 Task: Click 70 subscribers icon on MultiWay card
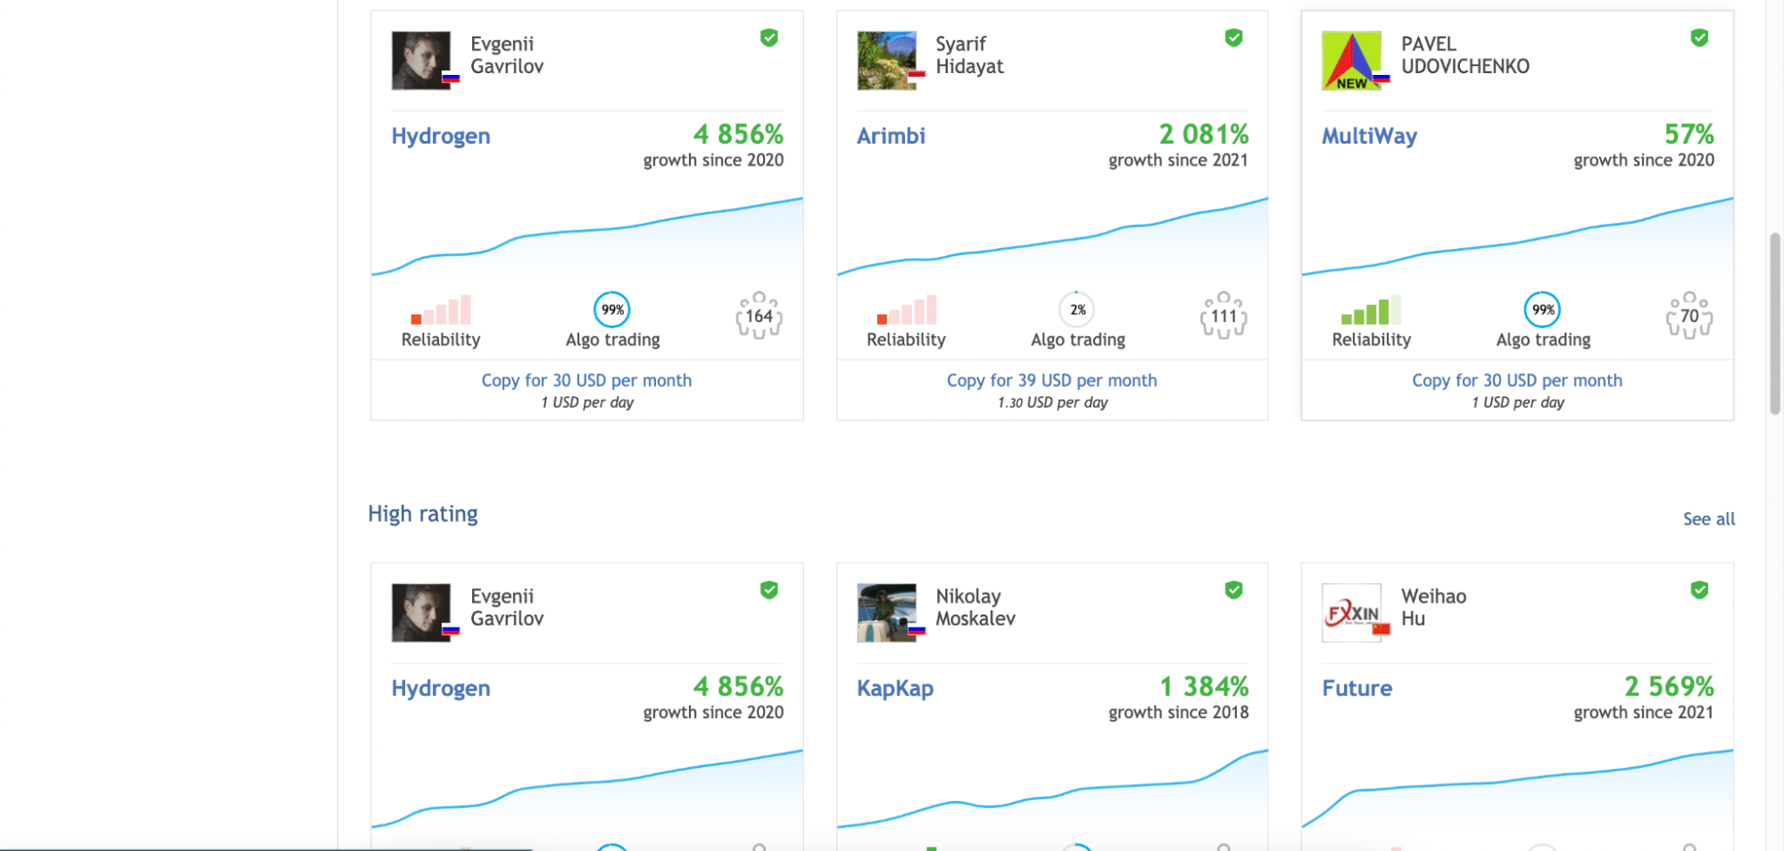point(1689,315)
